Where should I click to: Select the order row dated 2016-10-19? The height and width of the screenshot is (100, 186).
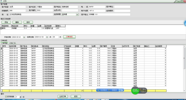pos(83,58)
